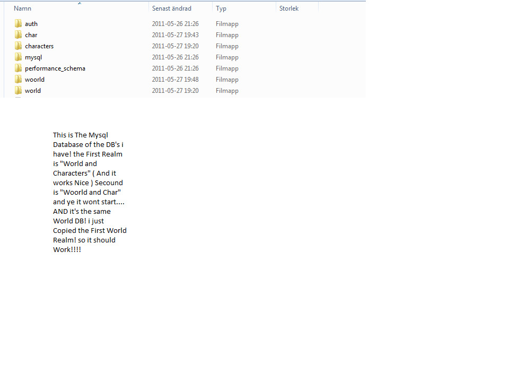The image size is (509, 382).
Task: Click the text line 'works Nice ) Secound'
Action: 88,183
